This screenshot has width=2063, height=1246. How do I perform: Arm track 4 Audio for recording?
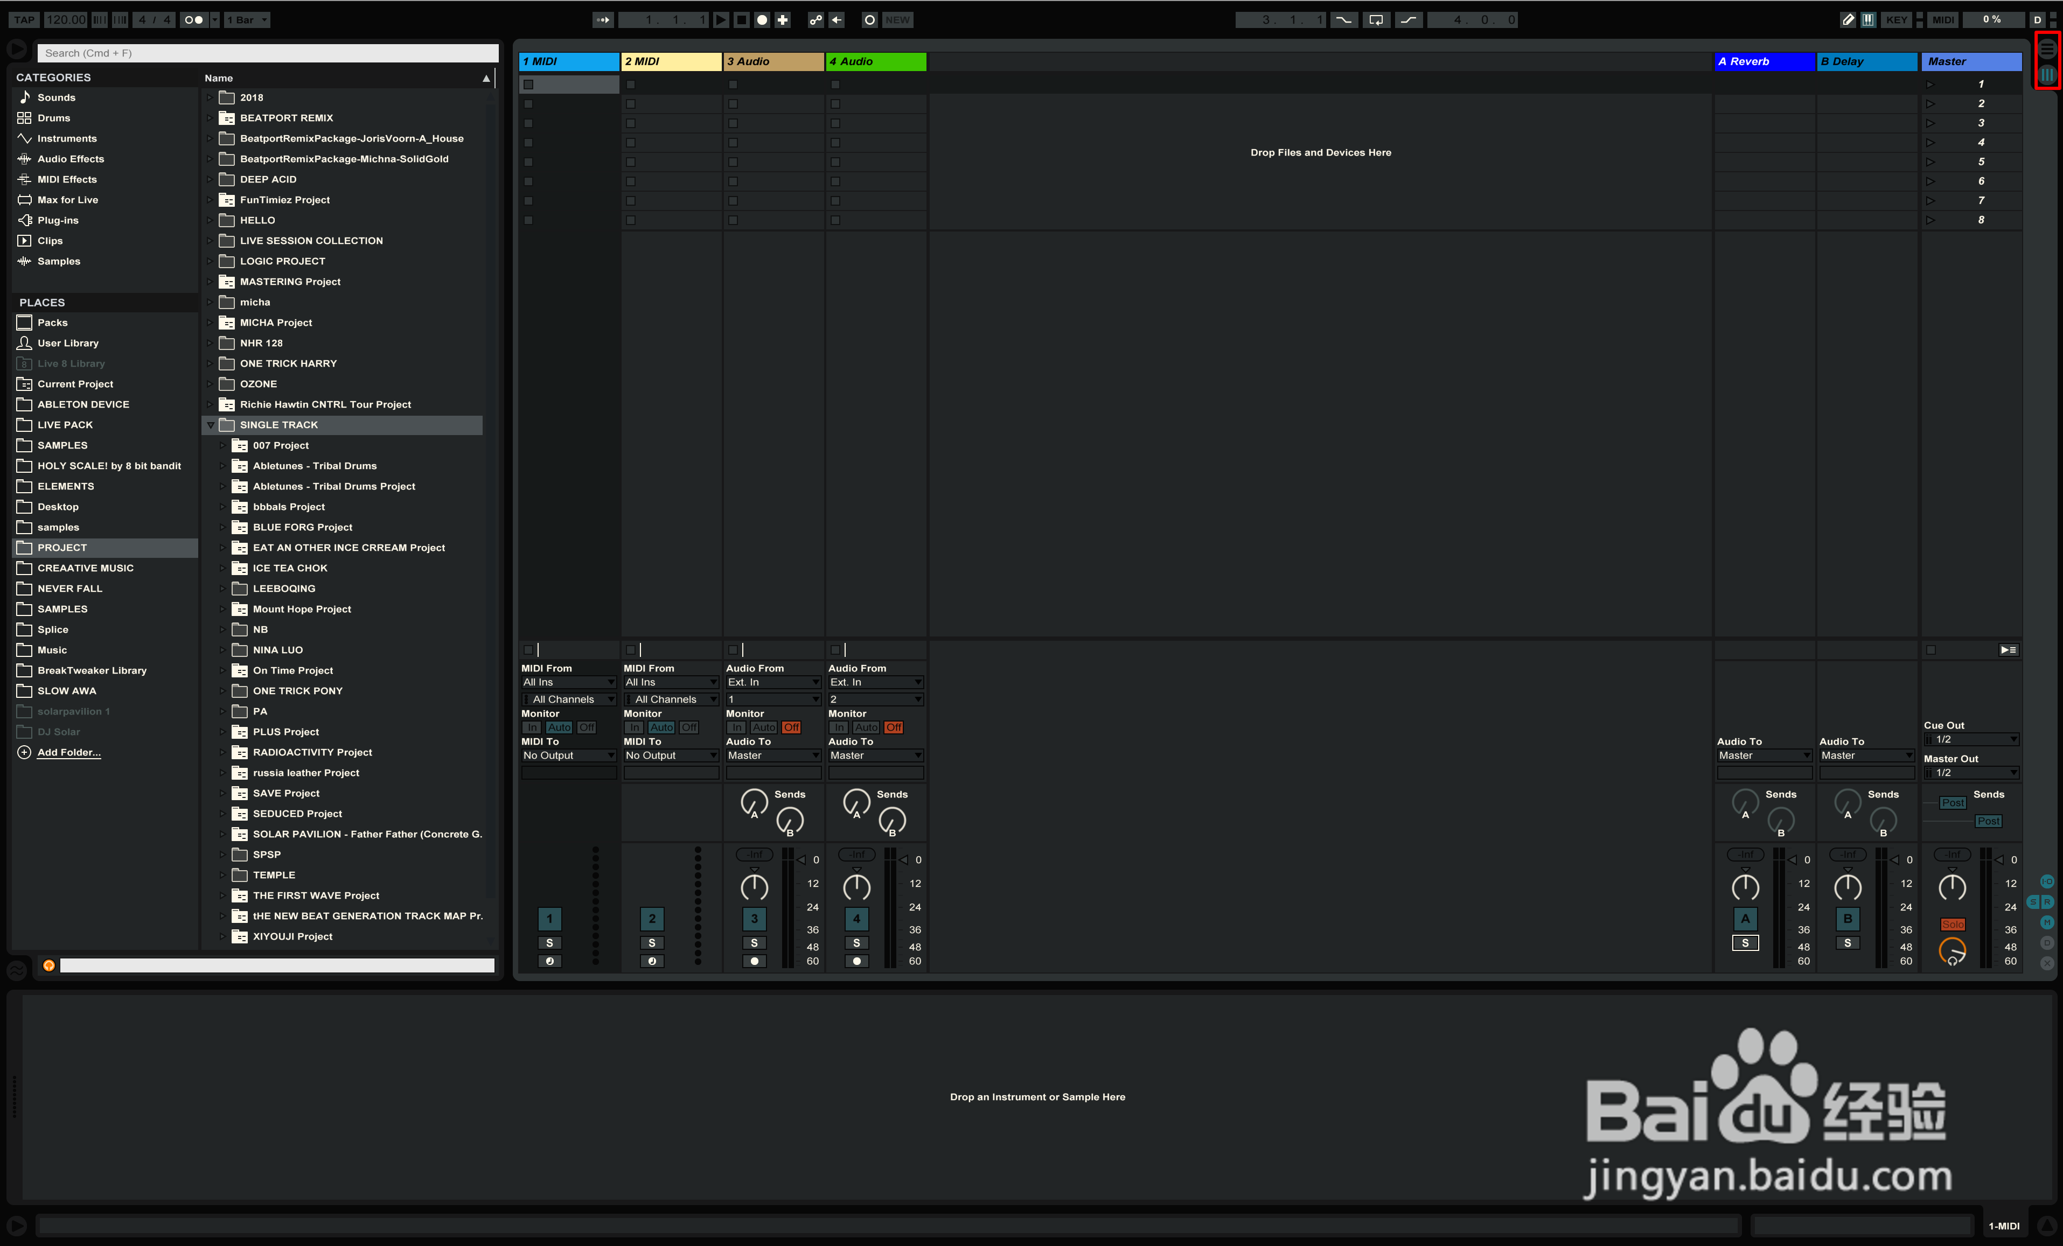coord(856,962)
